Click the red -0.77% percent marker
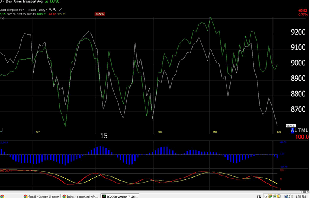The image size is (310, 198). 100,14
